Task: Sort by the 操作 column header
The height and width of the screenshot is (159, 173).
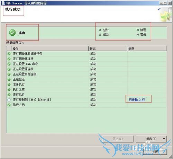Action: pyautogui.click(x=50, y=49)
